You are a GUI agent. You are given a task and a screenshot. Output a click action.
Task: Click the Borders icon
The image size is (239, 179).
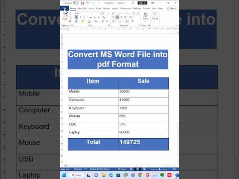119,21
